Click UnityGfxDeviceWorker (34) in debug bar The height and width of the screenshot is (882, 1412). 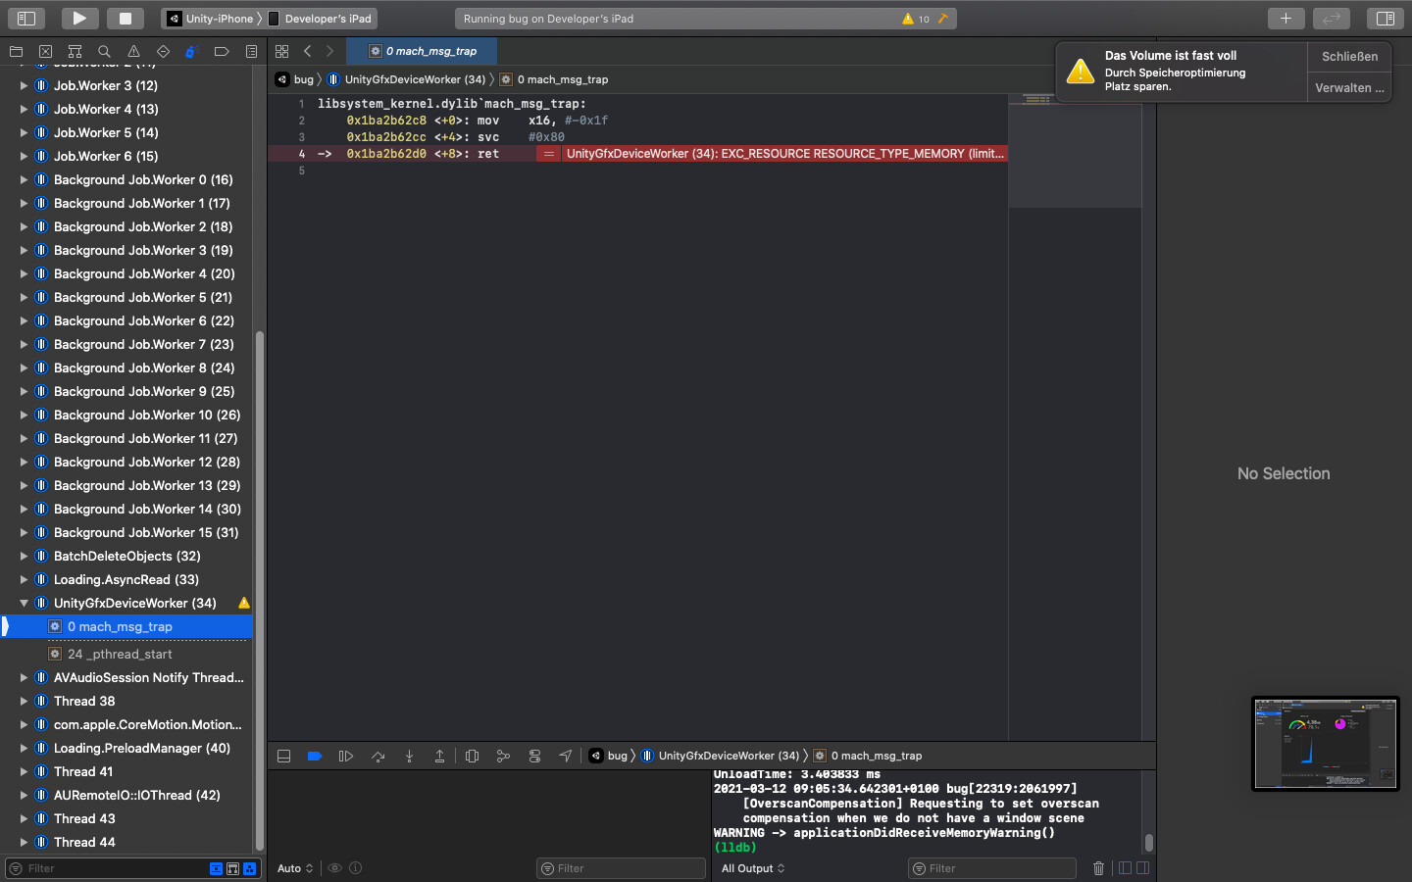(720, 756)
